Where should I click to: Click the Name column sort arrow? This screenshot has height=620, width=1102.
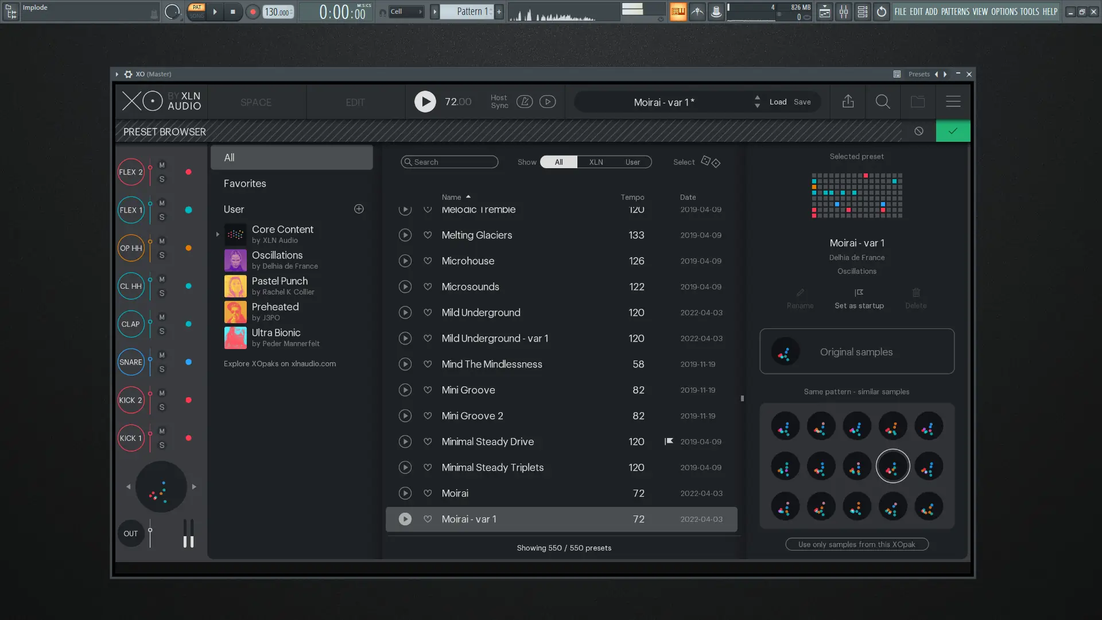(x=469, y=196)
